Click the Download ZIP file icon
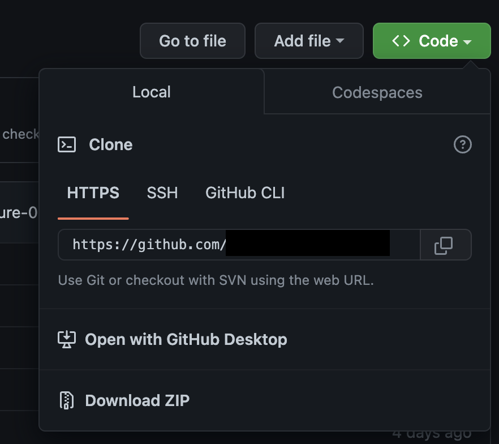This screenshot has height=444, width=499. [67, 400]
